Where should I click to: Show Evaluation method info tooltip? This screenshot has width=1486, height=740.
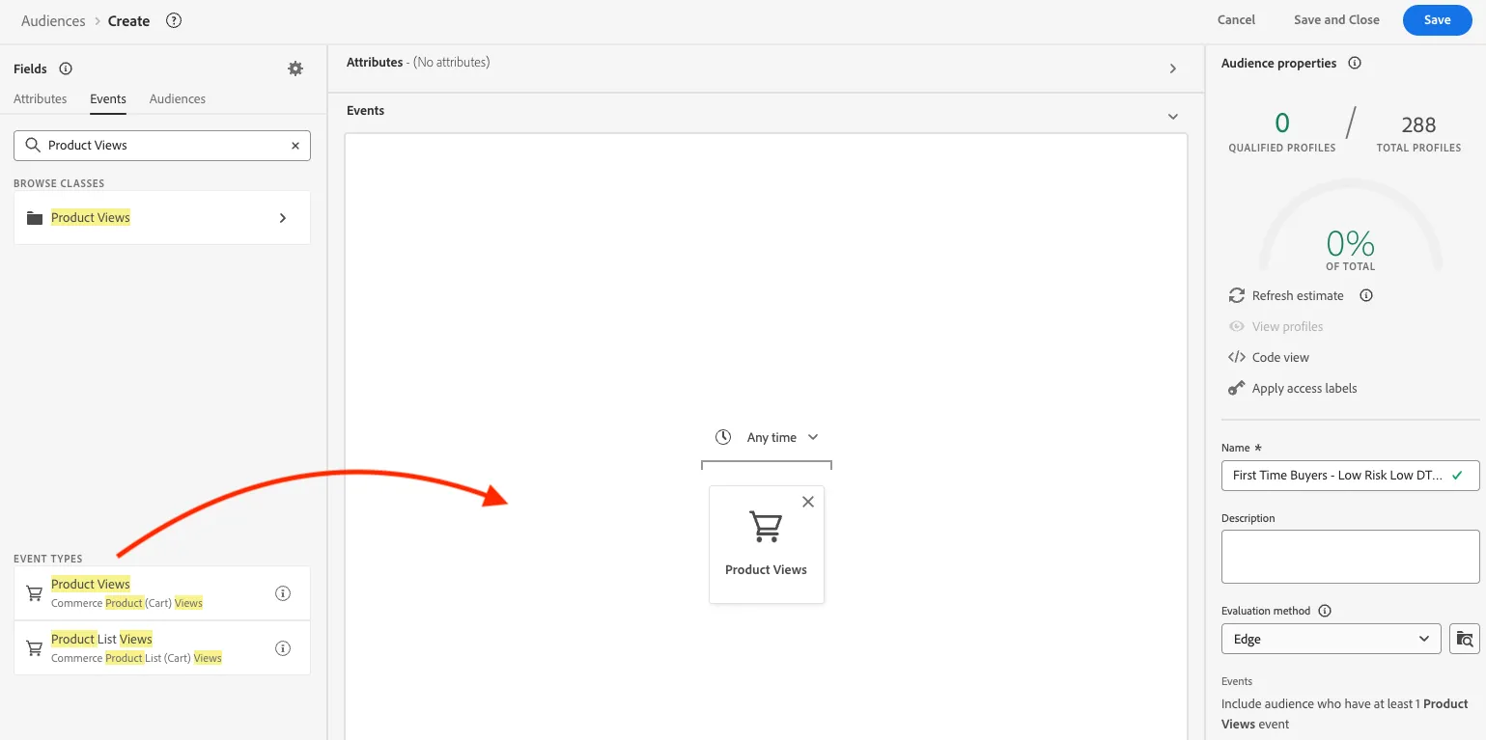click(1325, 611)
